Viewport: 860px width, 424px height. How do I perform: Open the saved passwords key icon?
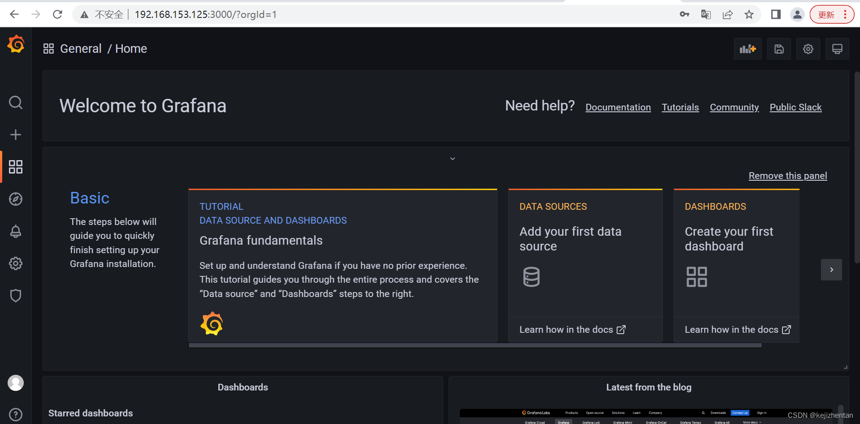pyautogui.click(x=684, y=14)
